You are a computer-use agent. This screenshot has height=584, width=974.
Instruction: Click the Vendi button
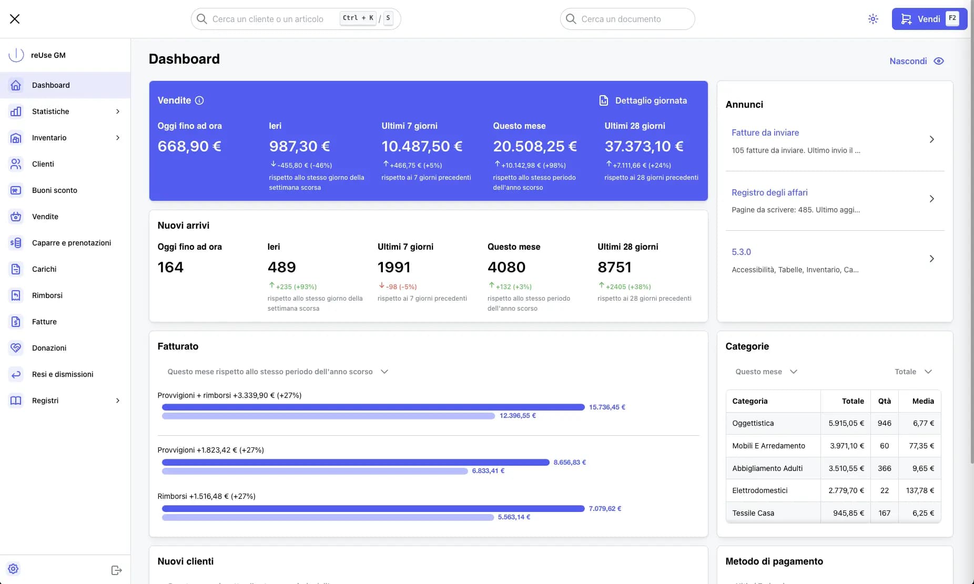tap(929, 19)
